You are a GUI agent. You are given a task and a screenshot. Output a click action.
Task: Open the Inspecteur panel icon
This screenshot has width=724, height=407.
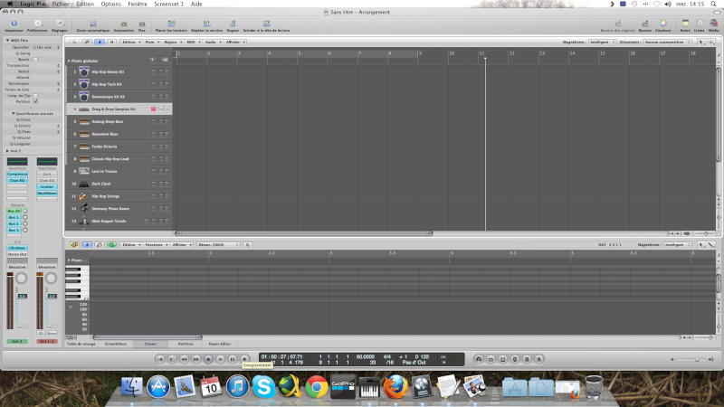14,24
